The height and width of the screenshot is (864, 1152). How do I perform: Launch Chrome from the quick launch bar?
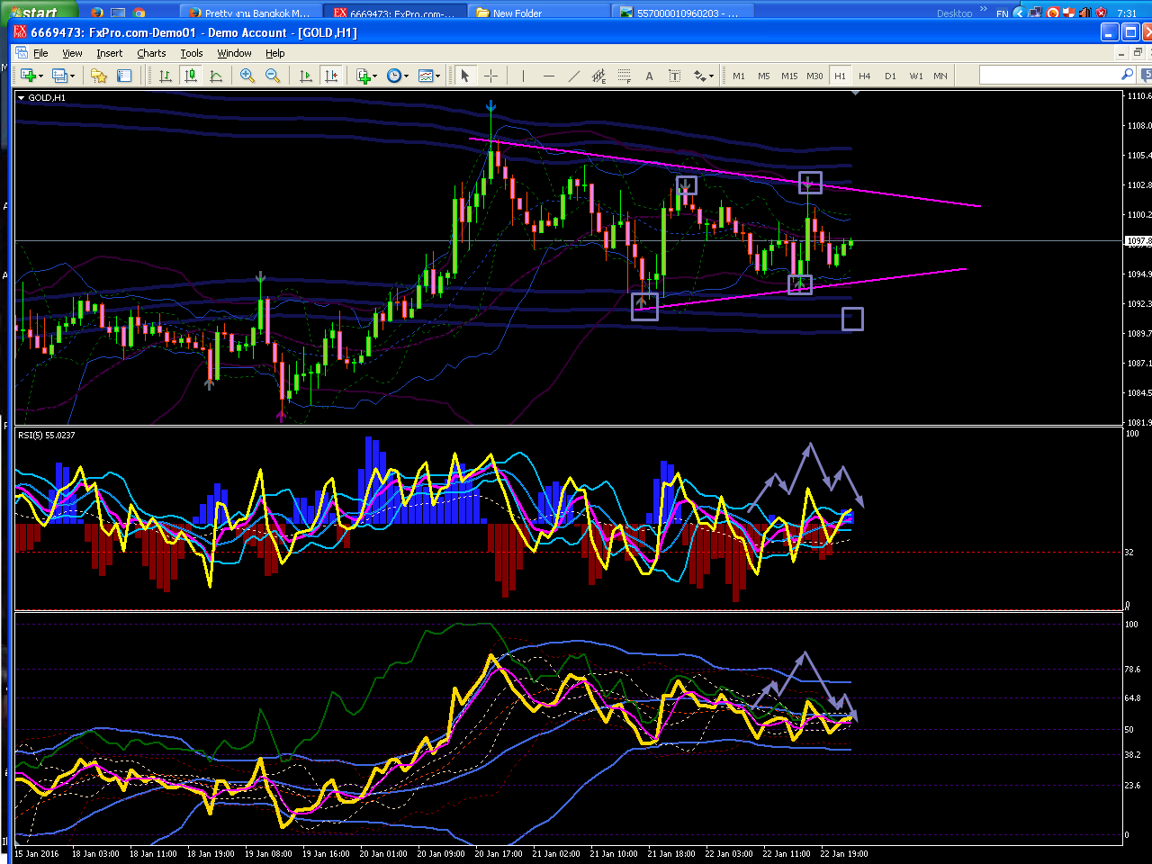tap(139, 13)
